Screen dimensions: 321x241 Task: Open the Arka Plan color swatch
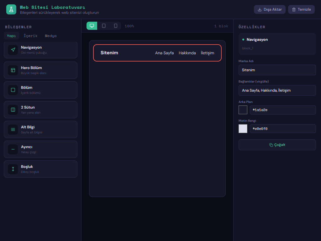pyautogui.click(x=243, y=110)
